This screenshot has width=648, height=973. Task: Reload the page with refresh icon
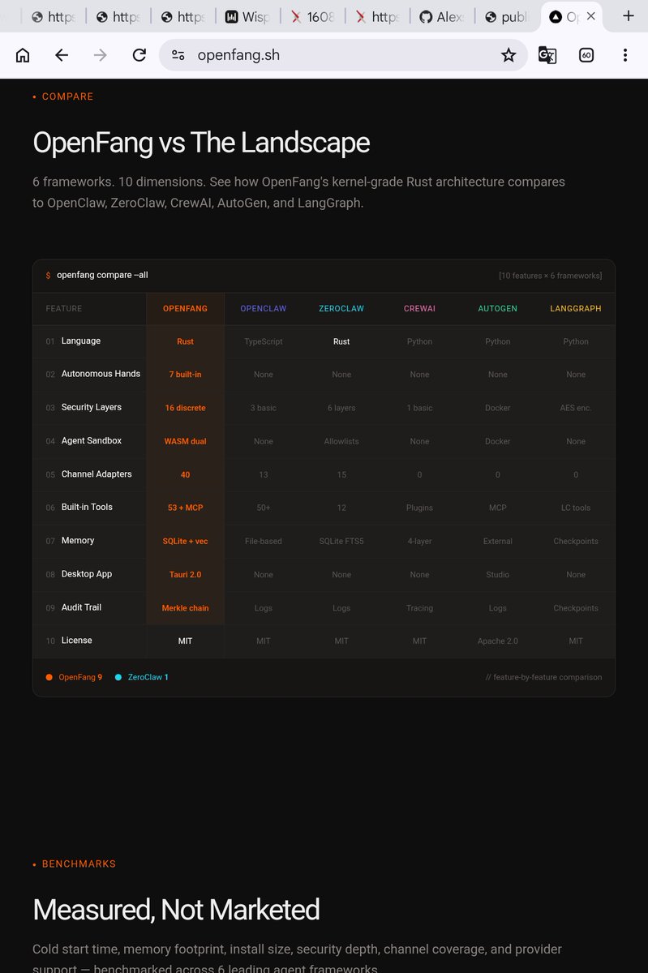139,55
